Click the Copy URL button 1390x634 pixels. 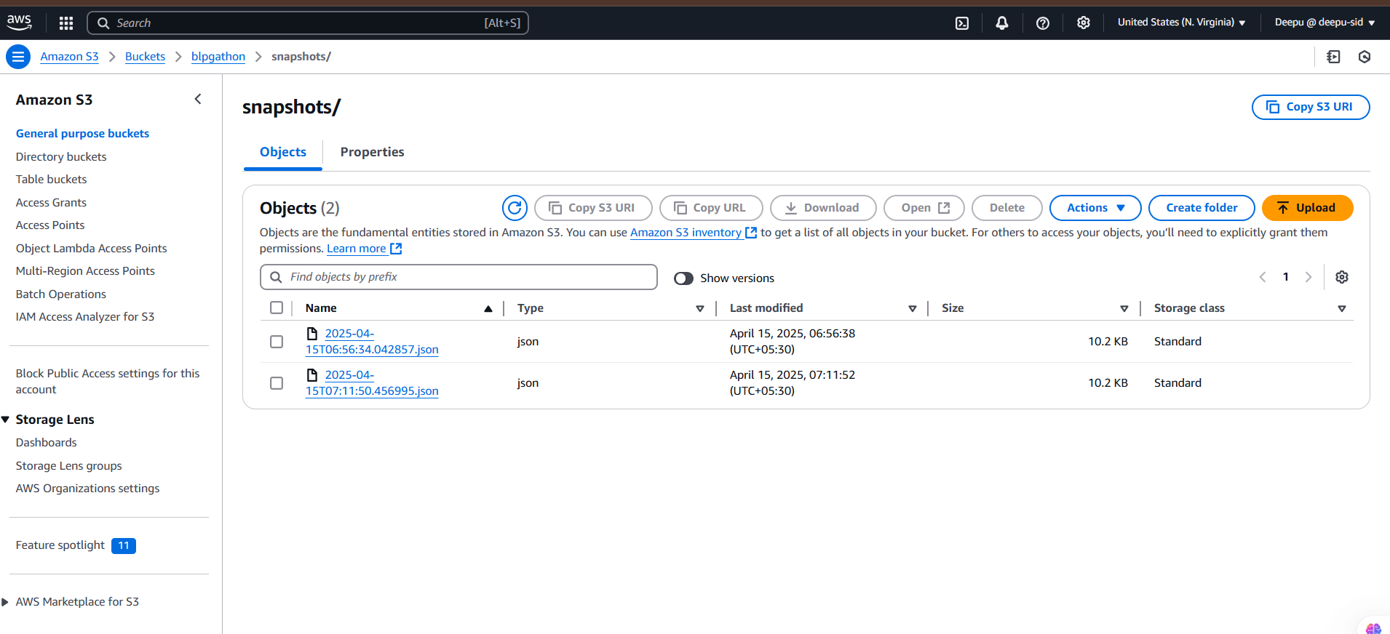[x=711, y=208]
